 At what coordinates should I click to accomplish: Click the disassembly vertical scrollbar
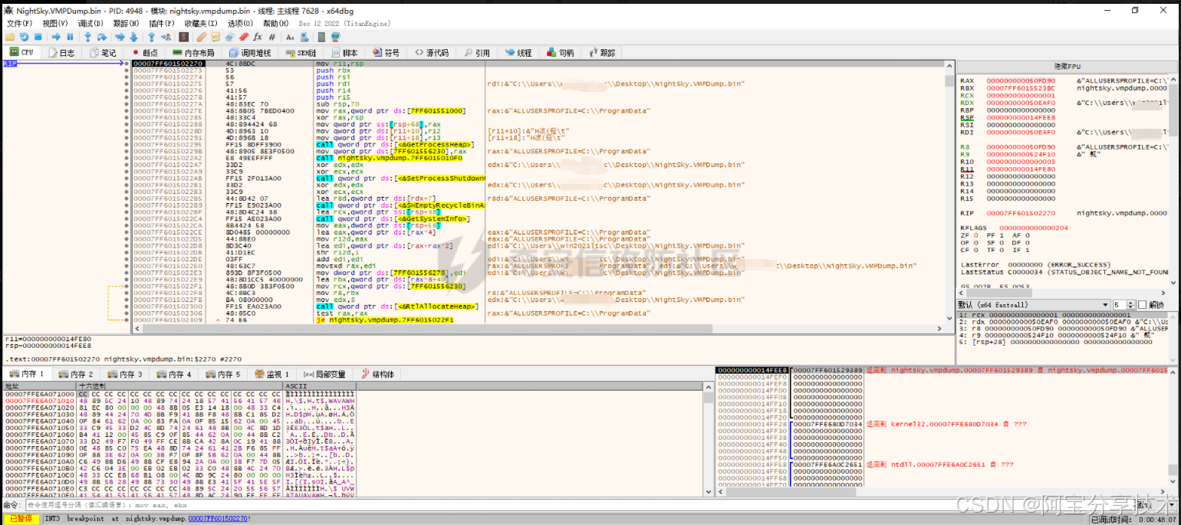(949, 192)
